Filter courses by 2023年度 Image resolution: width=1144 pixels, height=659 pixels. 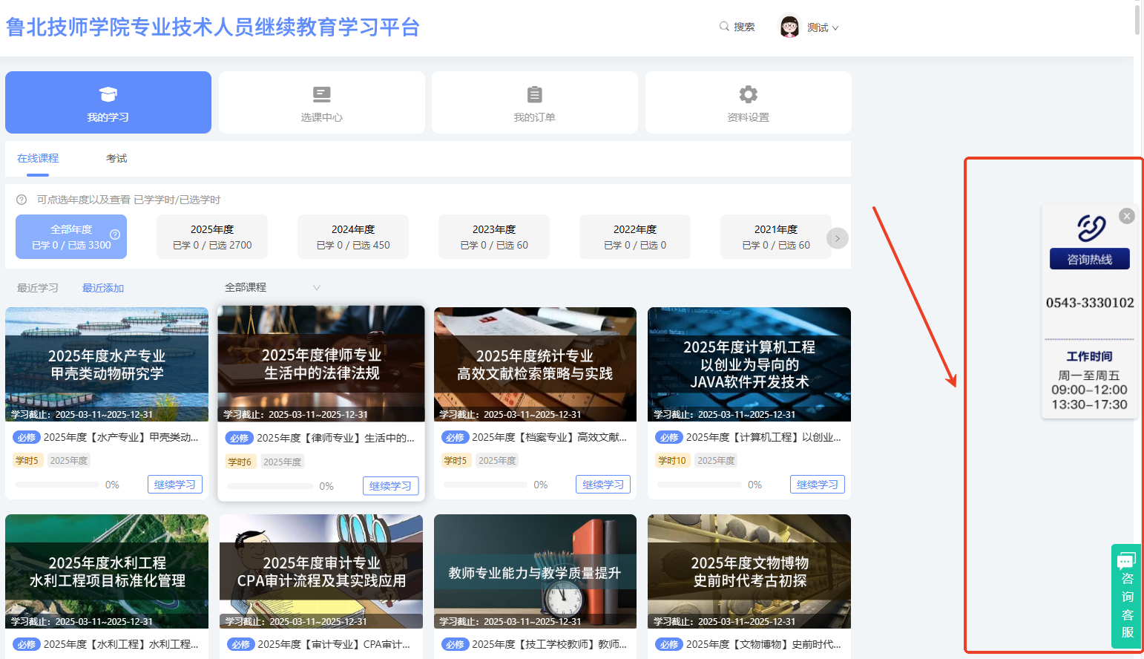click(x=494, y=237)
